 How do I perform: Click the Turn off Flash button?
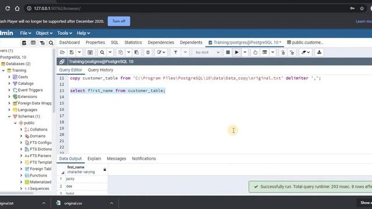click(119, 21)
